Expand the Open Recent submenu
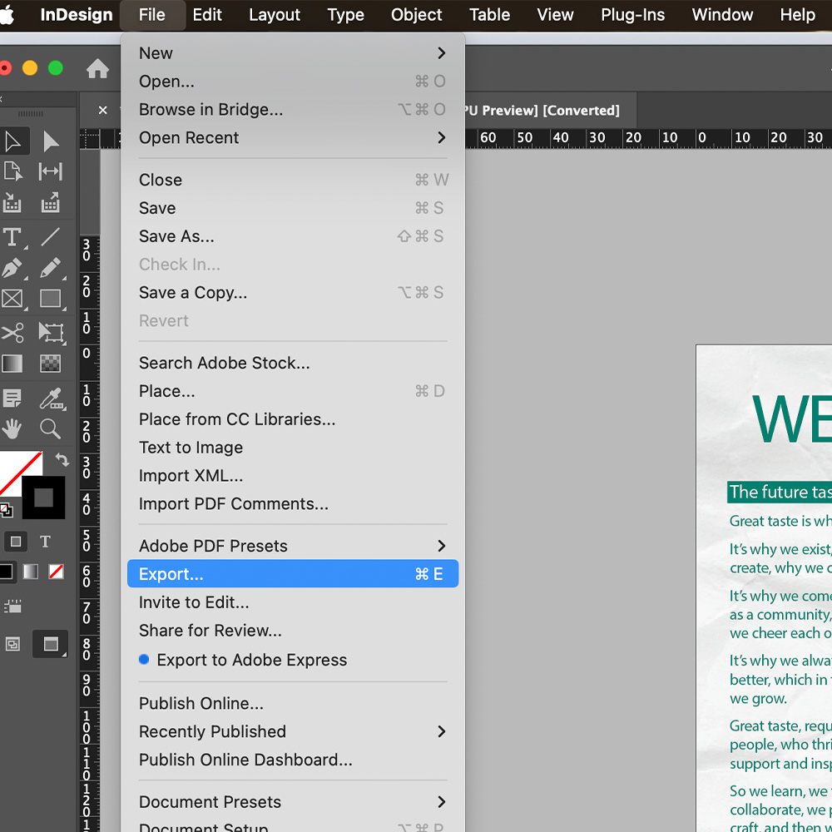The height and width of the screenshot is (832, 832). (293, 138)
